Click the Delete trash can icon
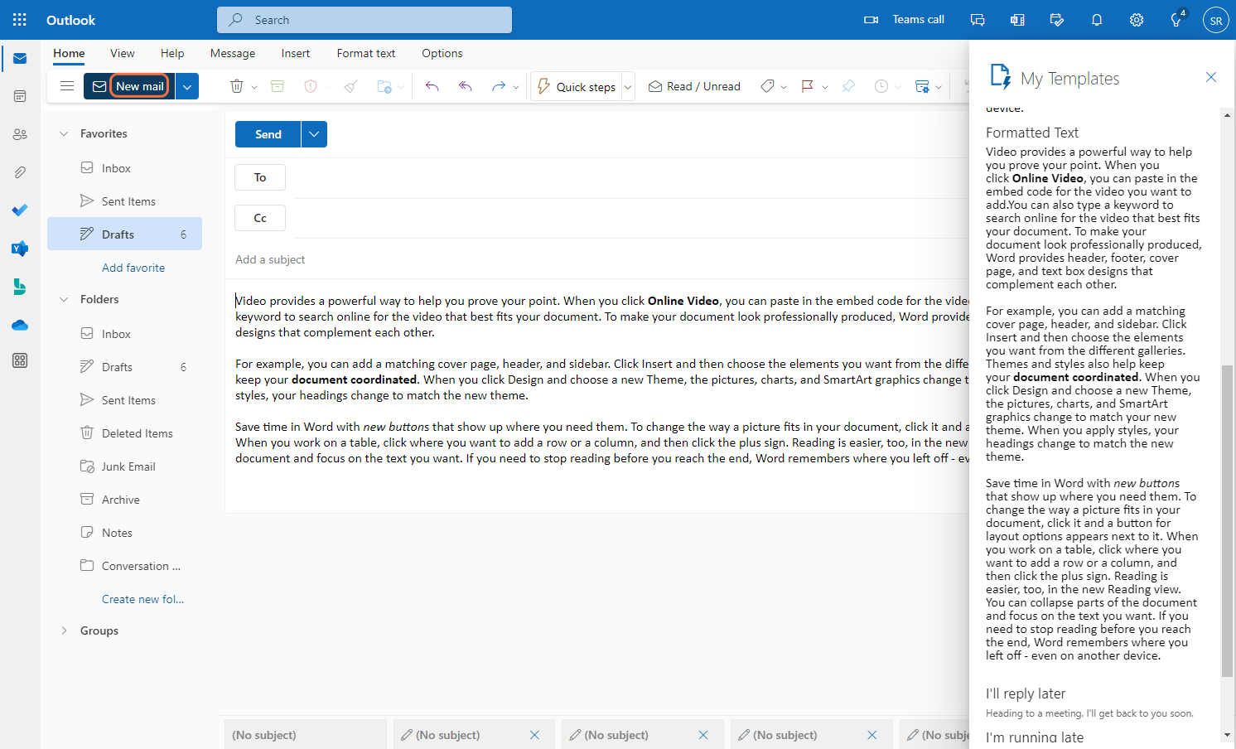 [236, 86]
